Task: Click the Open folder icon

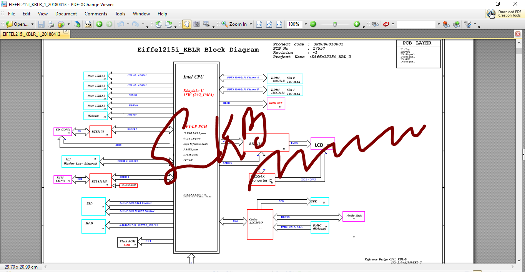Action: (9, 24)
